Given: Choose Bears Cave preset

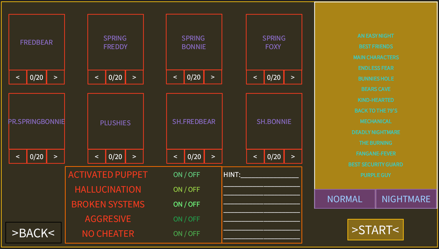Looking at the screenshot, I should pos(376,89).
